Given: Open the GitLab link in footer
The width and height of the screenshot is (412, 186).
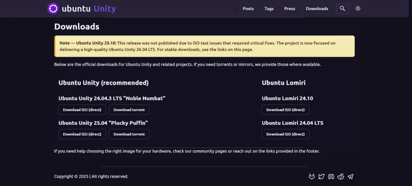Looking at the screenshot, I should (x=312, y=176).
